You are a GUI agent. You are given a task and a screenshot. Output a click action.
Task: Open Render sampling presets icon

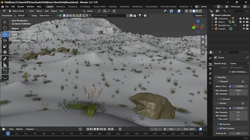(243, 103)
